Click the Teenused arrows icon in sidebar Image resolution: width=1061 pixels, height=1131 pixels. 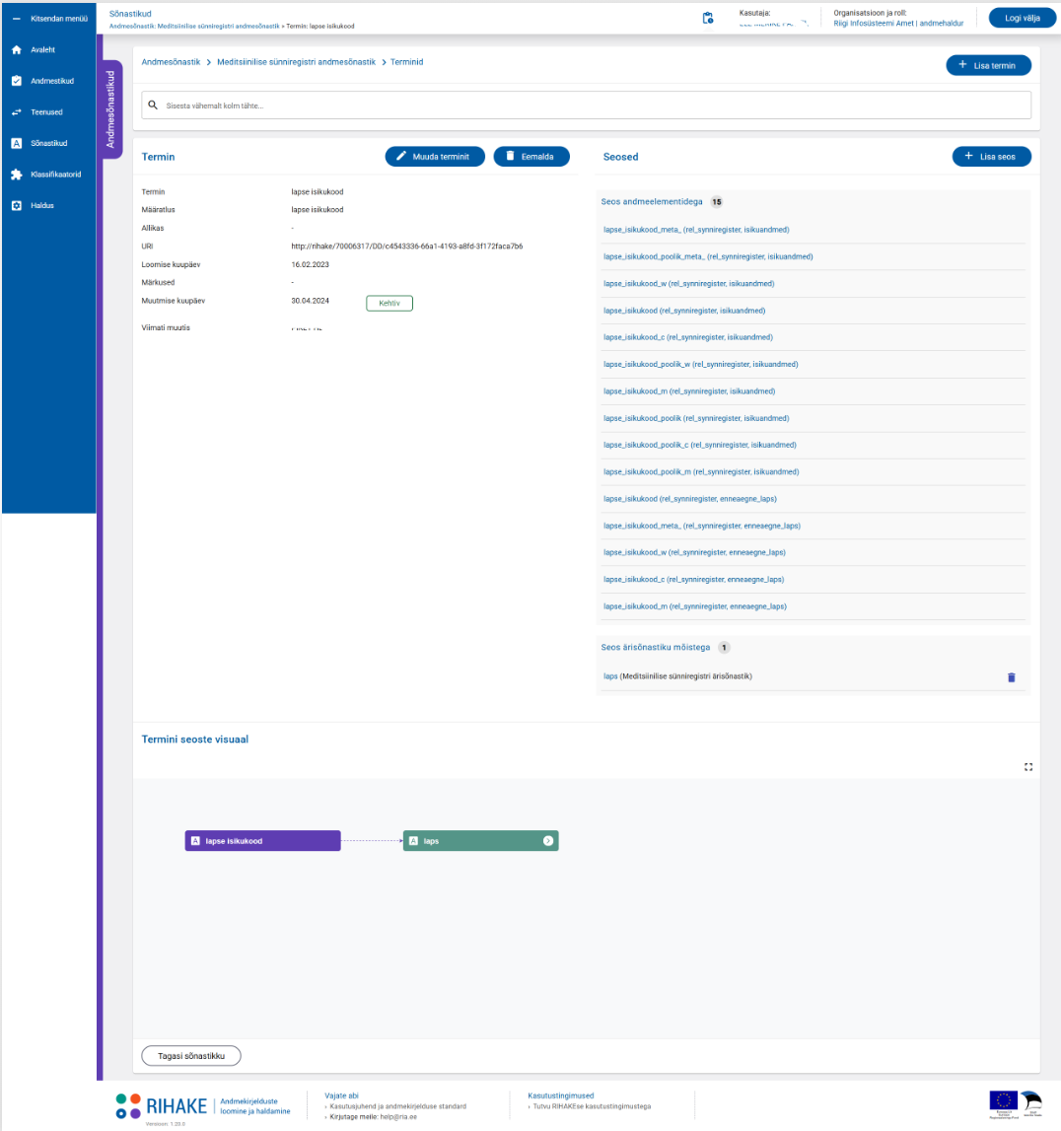point(16,112)
